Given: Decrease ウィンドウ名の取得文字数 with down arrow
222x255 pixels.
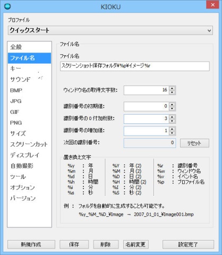Looking at the screenshot, I should pos(172,92).
